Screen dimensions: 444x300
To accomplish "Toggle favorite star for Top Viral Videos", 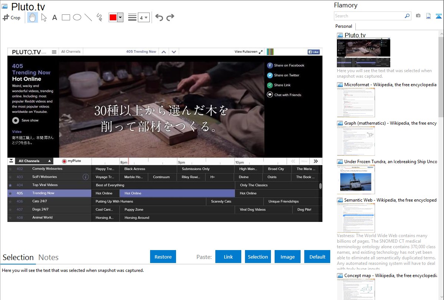I will point(10,185).
